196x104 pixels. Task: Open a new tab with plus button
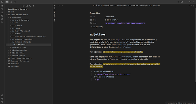(x=55, y=2)
